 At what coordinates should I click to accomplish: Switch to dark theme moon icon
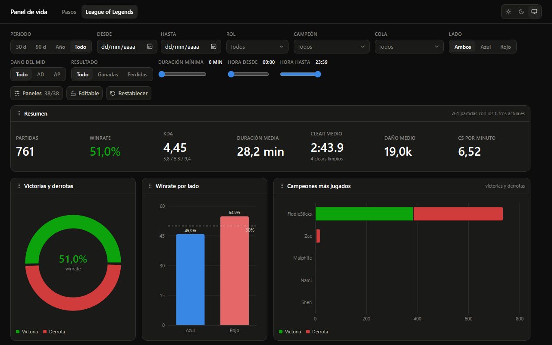[x=521, y=12]
